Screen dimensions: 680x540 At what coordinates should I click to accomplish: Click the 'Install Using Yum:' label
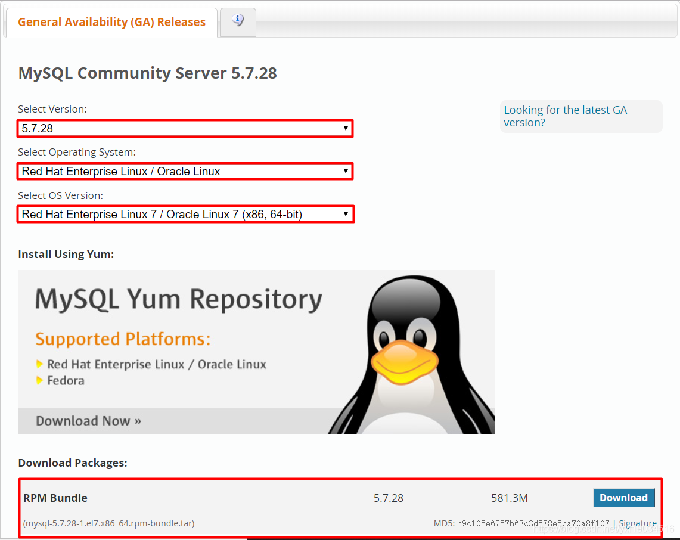(x=66, y=254)
